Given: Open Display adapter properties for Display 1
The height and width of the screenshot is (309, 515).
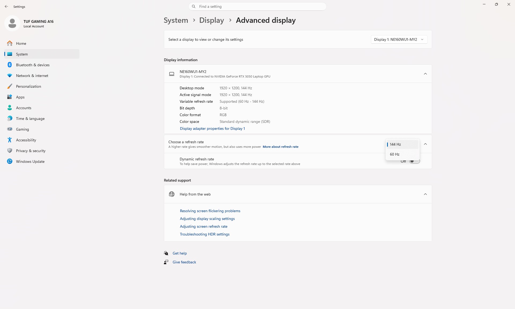Looking at the screenshot, I should [212, 128].
